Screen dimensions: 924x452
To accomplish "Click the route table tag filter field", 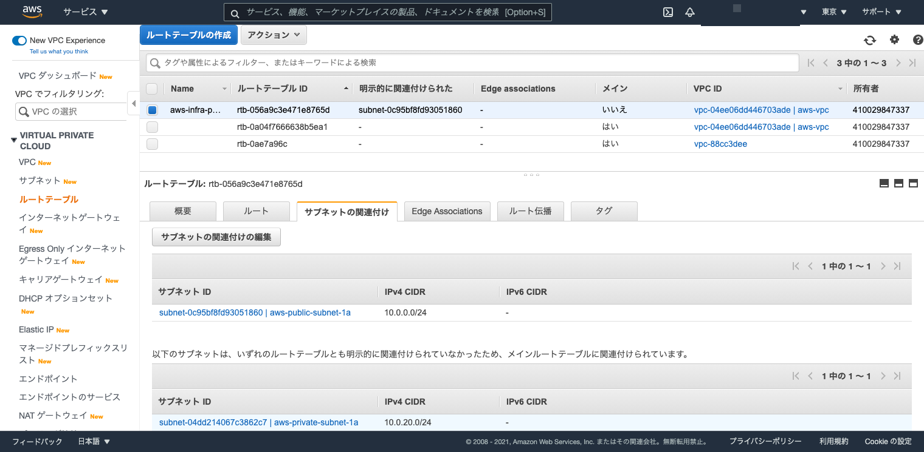I will pos(472,63).
